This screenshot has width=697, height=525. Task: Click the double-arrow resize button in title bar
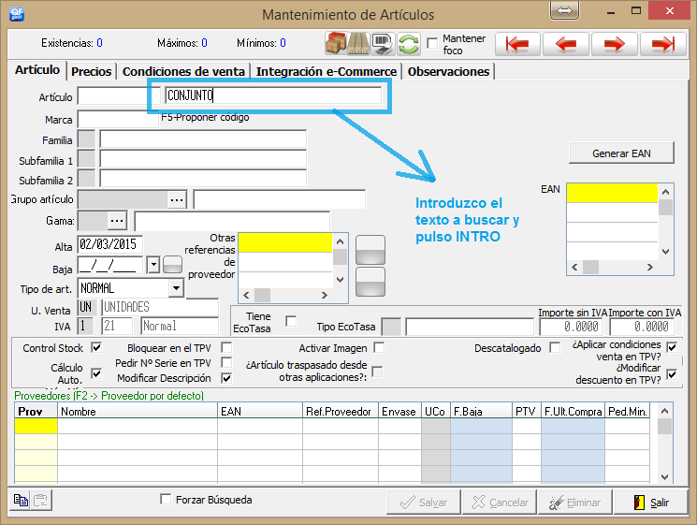point(564,10)
